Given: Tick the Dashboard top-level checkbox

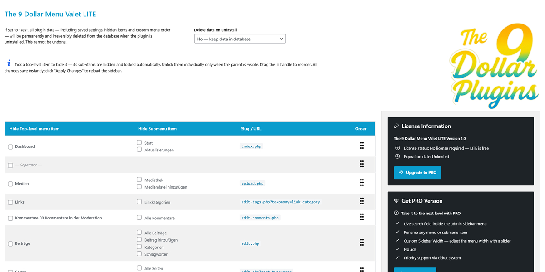Looking at the screenshot, I should point(10,147).
